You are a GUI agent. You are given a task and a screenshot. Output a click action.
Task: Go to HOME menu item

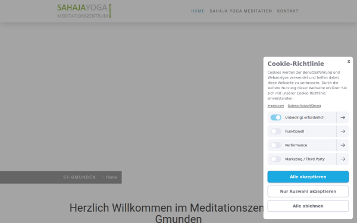pyautogui.click(x=198, y=11)
